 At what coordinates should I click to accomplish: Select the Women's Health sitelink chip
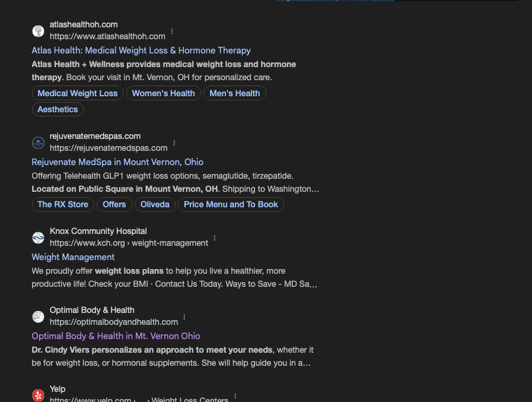(x=164, y=93)
